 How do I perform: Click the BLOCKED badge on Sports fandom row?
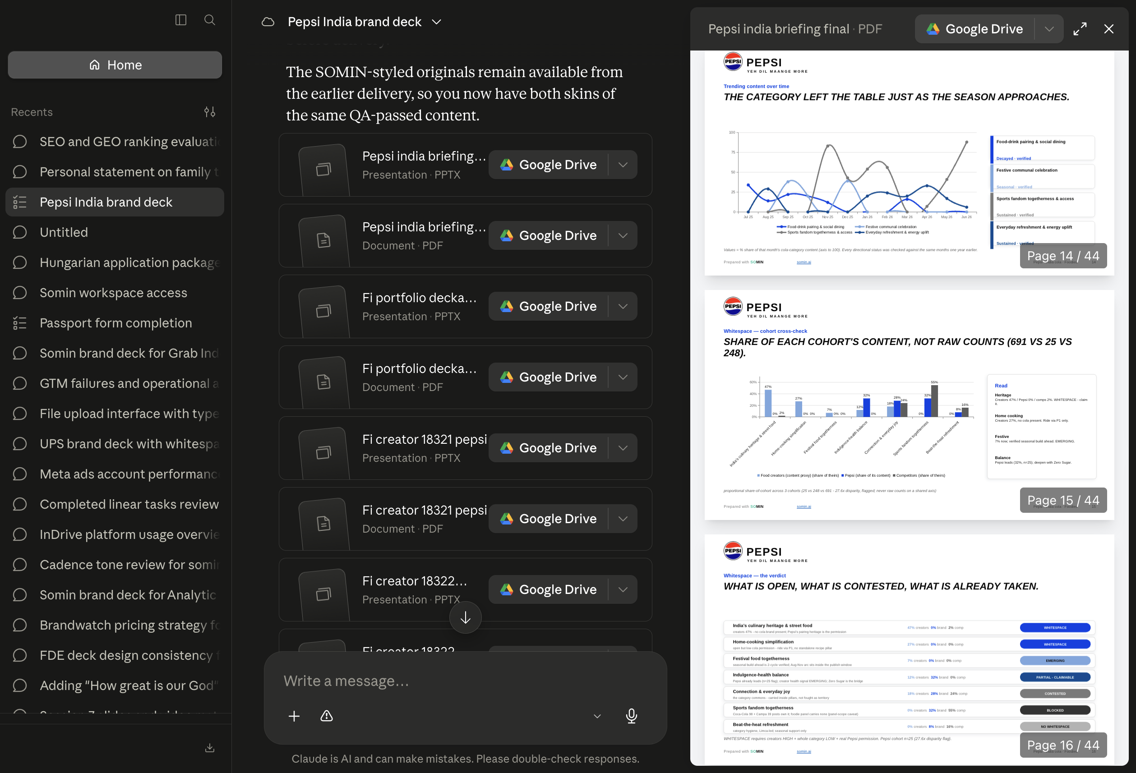pos(1055,710)
